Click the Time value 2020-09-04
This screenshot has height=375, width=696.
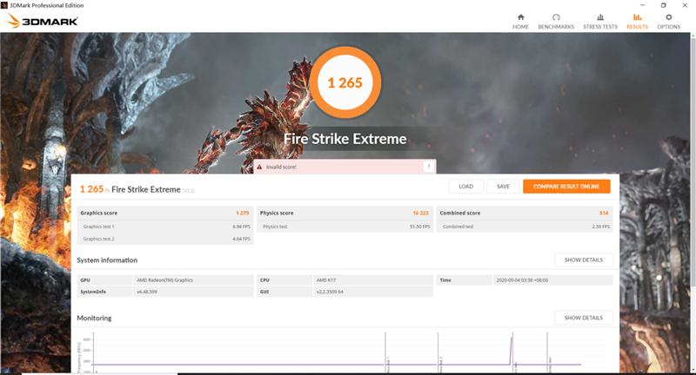point(522,280)
